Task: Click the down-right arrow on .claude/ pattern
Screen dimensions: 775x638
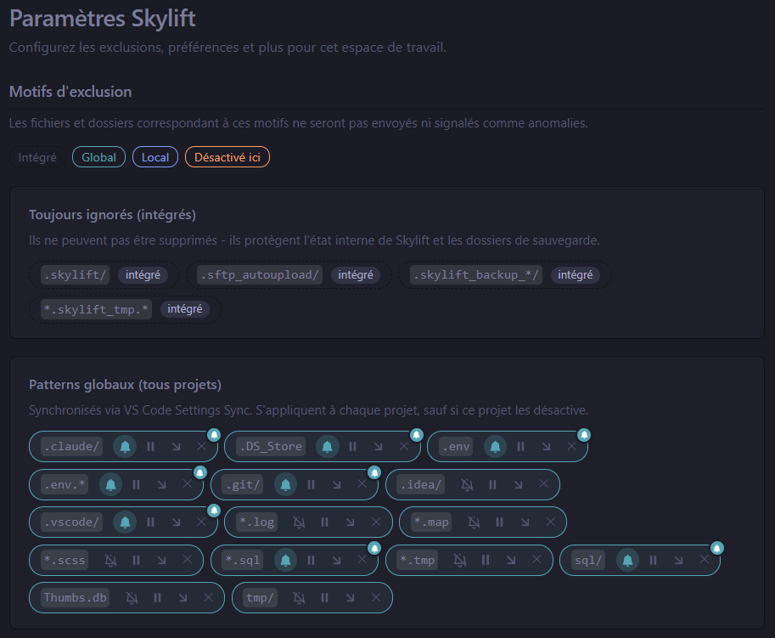Action: click(x=176, y=447)
